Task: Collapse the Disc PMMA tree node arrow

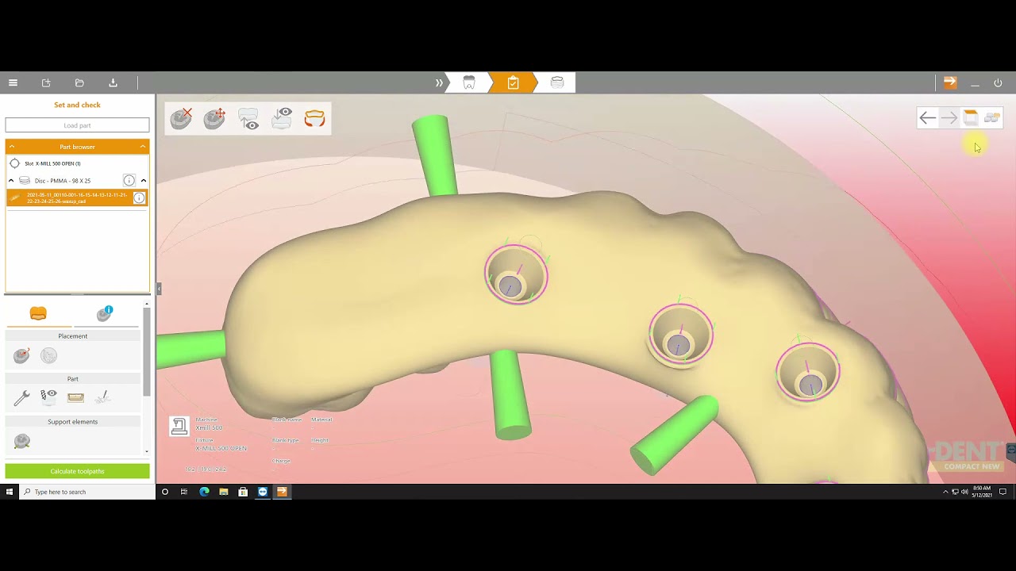Action: [x=11, y=181]
